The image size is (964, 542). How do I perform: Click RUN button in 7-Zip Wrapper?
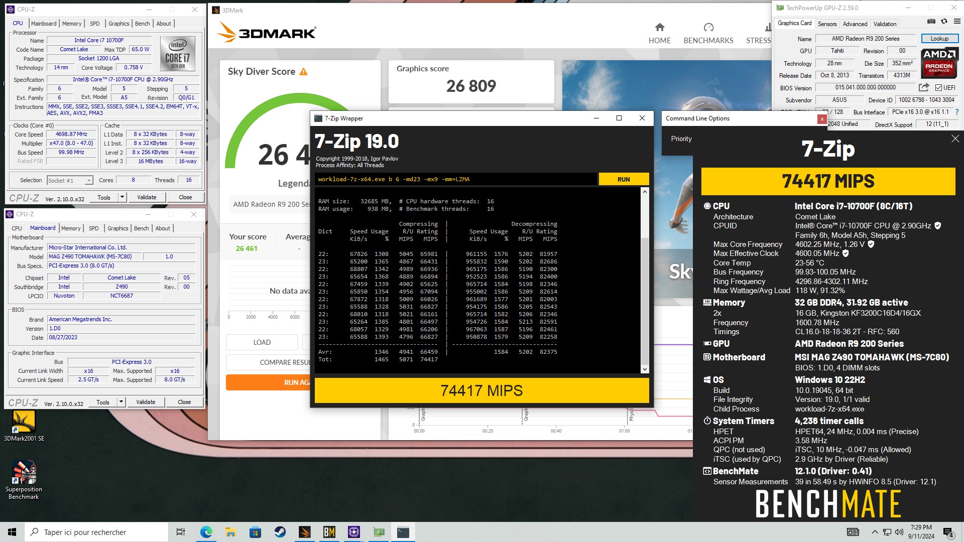624,179
